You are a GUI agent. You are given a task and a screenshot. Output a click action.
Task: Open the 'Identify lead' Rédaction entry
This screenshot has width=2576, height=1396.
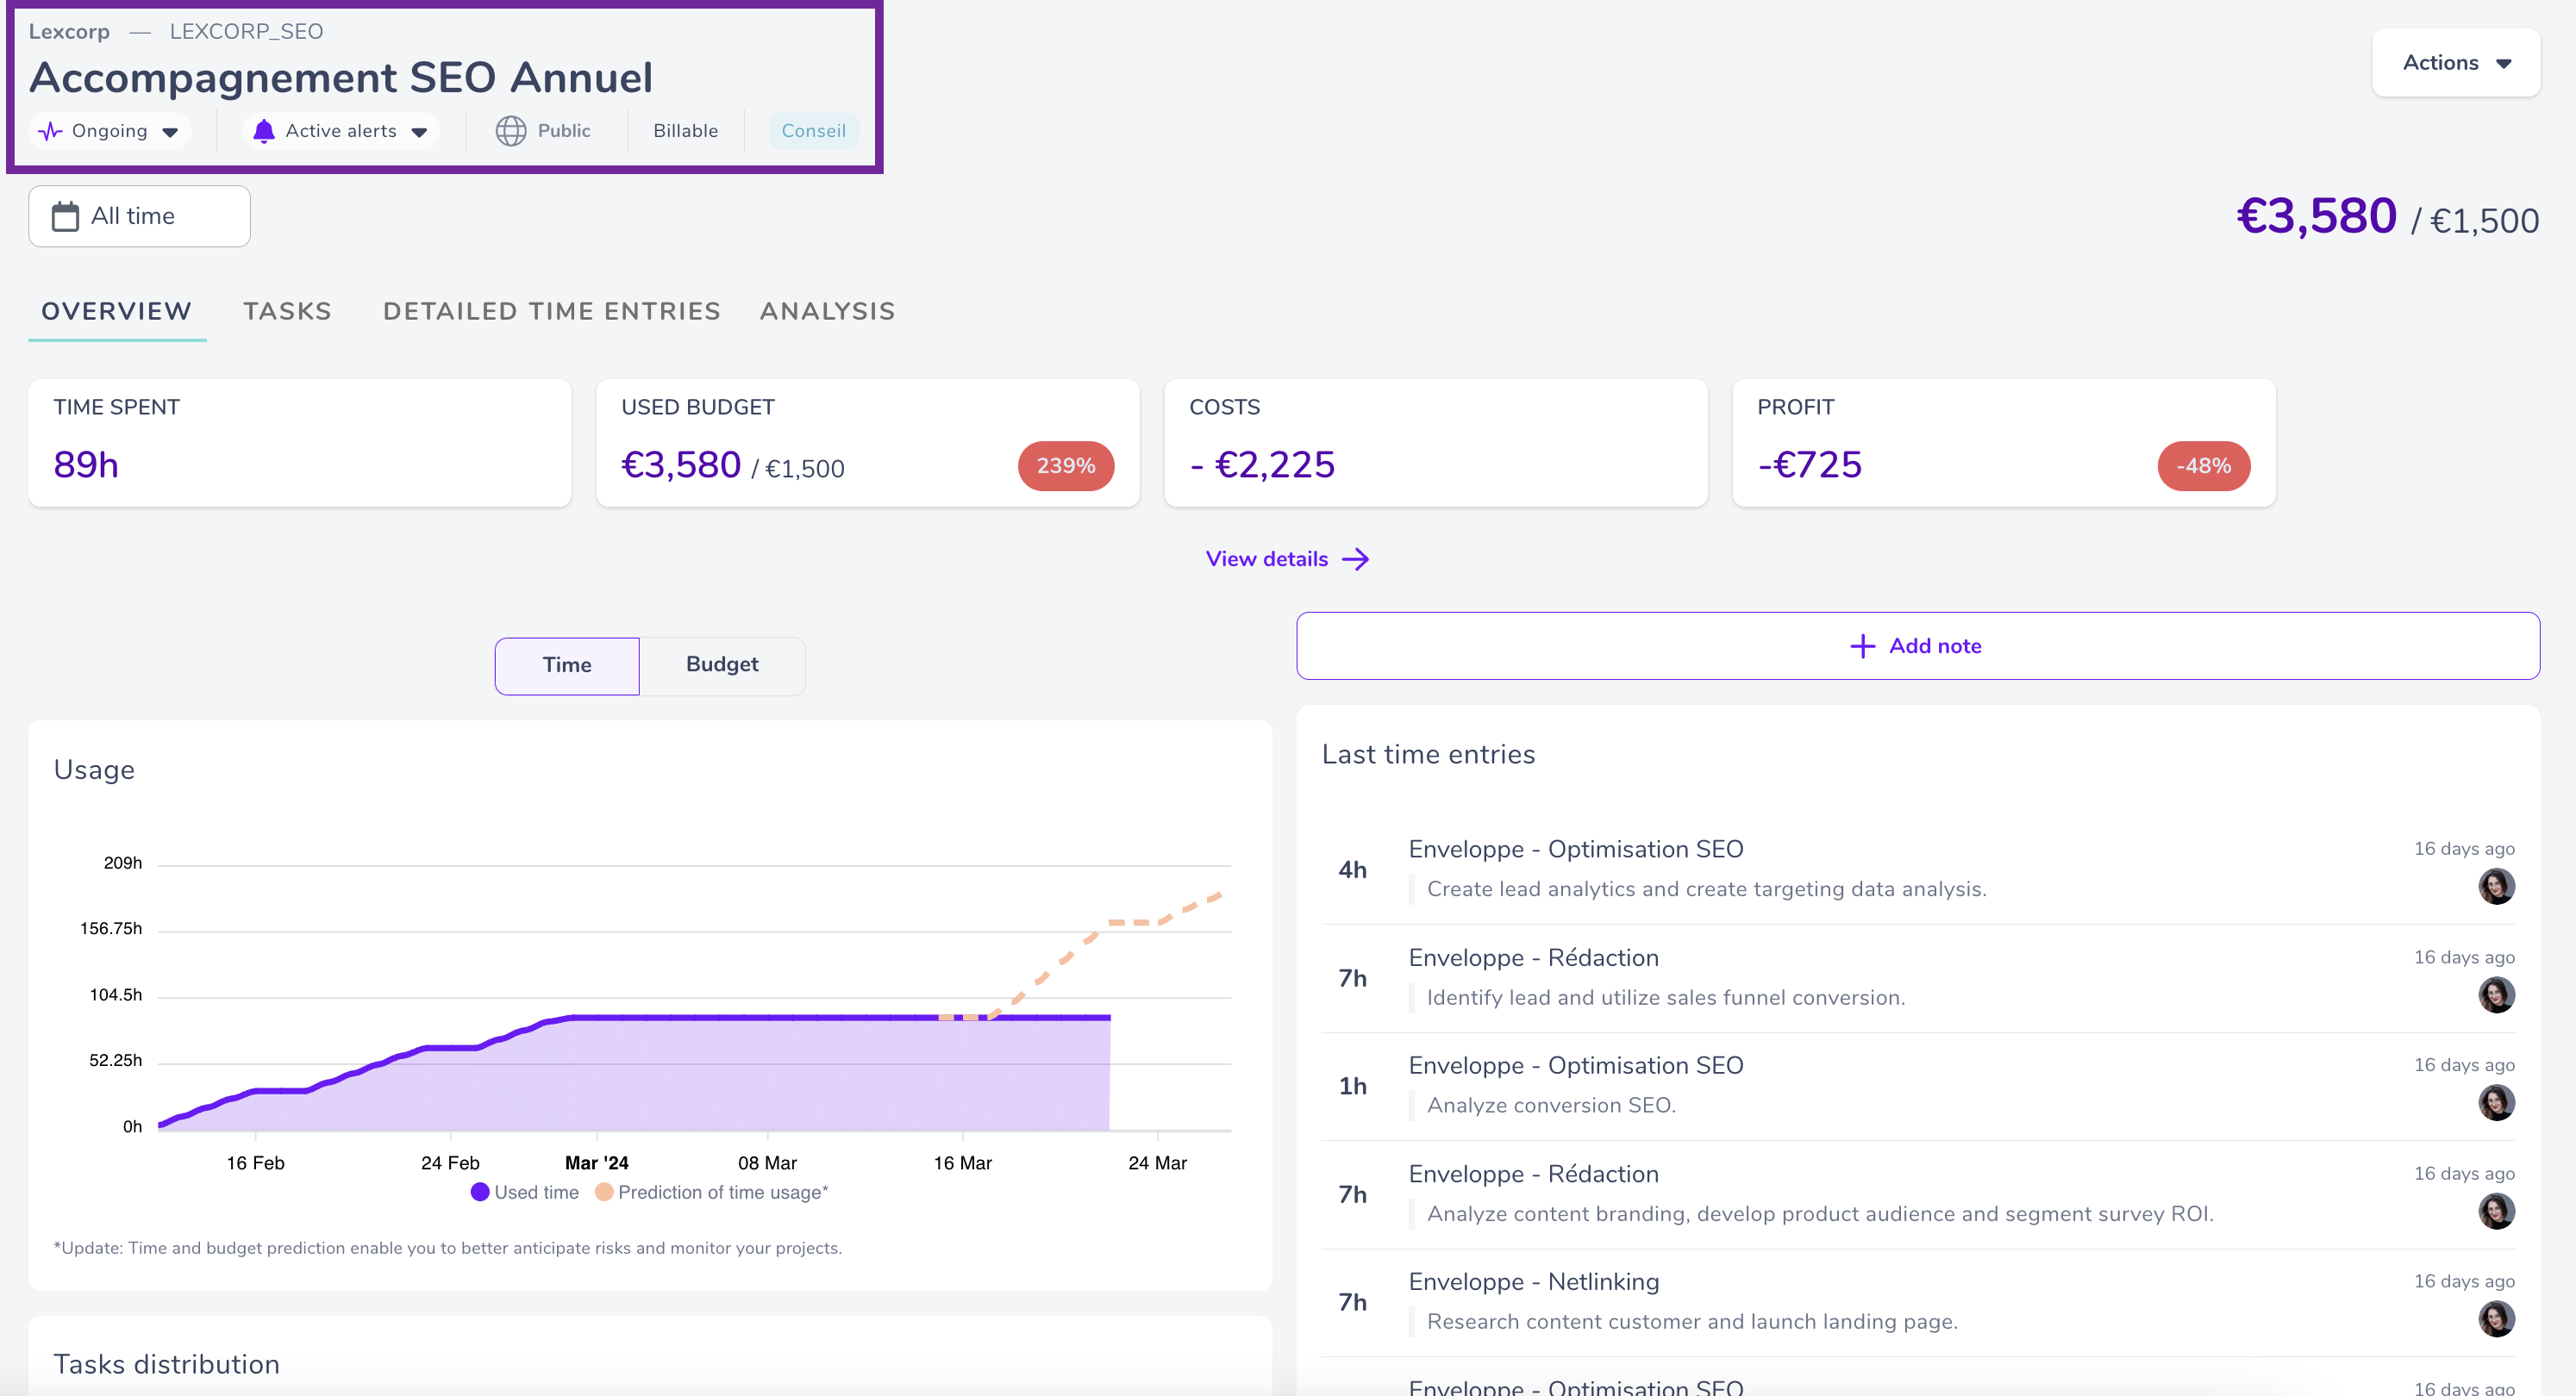click(1917, 978)
